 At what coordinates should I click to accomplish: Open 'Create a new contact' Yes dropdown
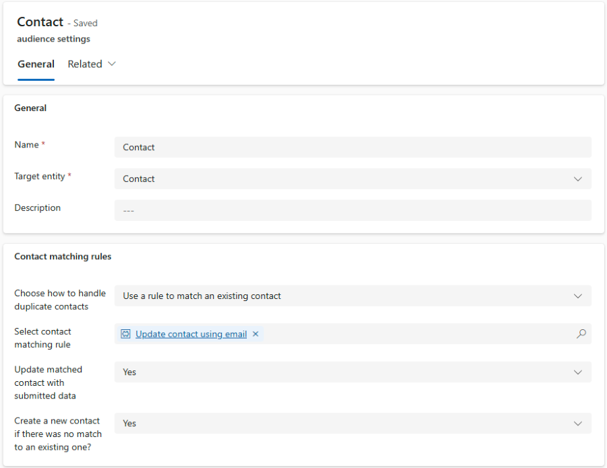pyautogui.click(x=353, y=424)
